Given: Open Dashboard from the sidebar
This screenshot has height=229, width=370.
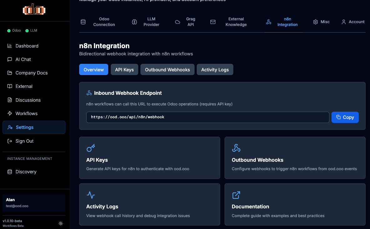Looking at the screenshot, I should tap(27, 46).
